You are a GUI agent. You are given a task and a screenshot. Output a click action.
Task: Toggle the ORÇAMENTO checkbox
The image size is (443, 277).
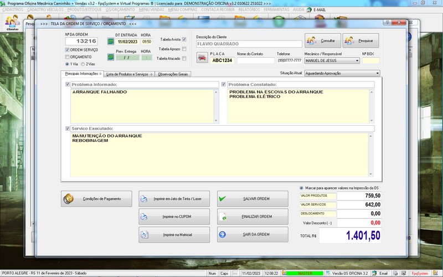coord(67,57)
